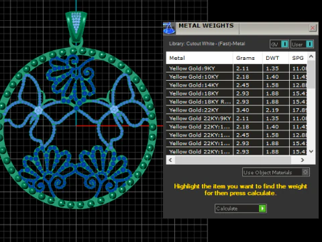Image resolution: width=322 pixels, height=242 pixels.
Task: Click the right butterfly center gem
Action: click(114, 110)
